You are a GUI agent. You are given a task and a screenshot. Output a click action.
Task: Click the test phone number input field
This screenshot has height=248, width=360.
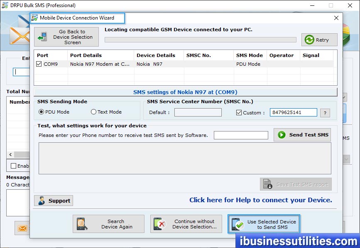point(241,135)
